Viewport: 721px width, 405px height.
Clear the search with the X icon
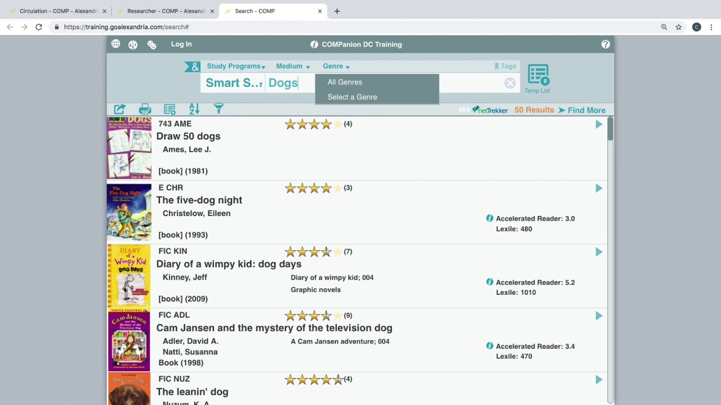click(510, 83)
